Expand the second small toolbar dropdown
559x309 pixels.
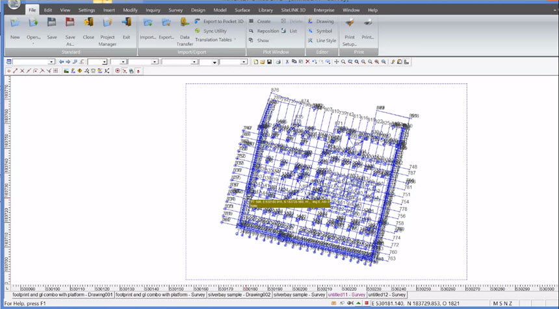tap(104, 62)
